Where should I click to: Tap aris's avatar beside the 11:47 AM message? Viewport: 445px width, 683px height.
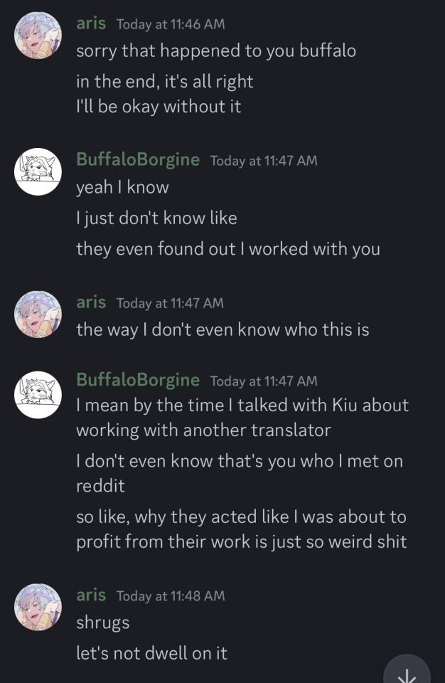38,314
